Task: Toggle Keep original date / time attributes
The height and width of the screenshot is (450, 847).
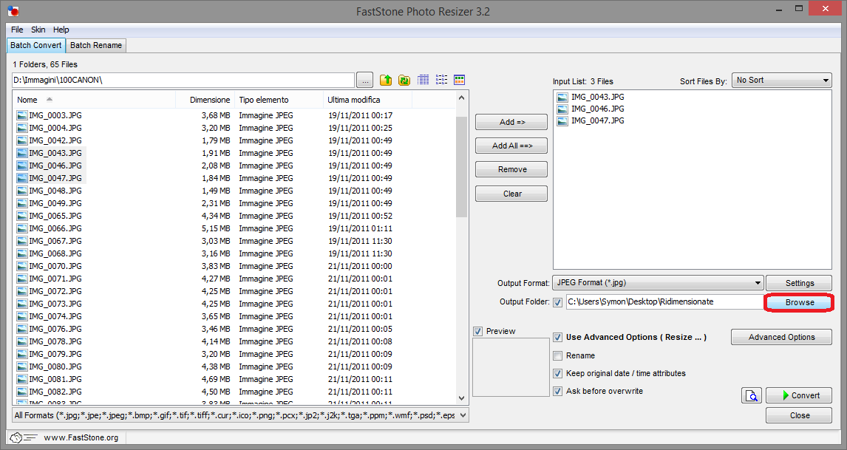Action: [558, 374]
